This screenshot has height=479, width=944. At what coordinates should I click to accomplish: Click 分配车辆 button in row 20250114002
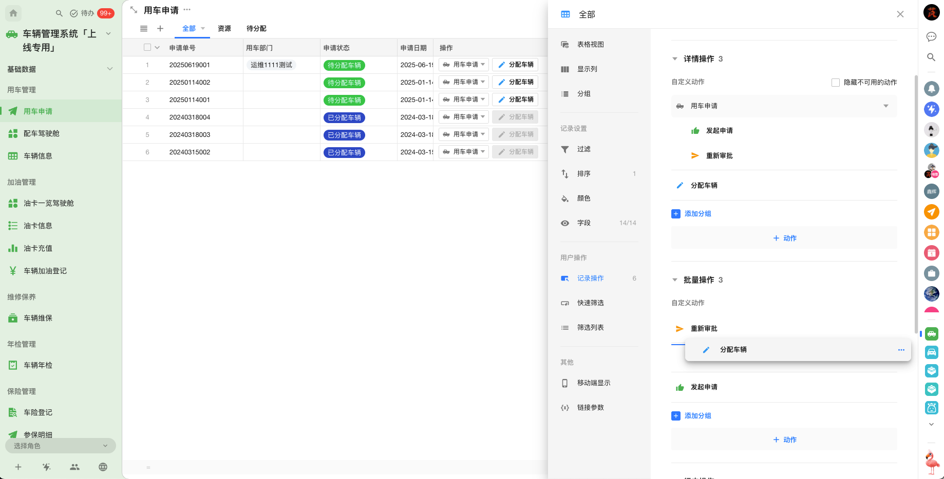click(515, 82)
